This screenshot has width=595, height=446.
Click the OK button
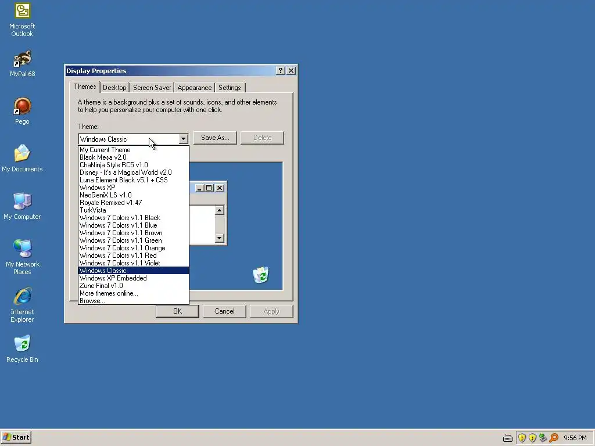177,311
